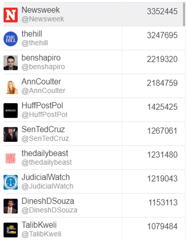Select SenTedCruz's profile photo
Screen dimensions: 186x245
click(x=11, y=134)
